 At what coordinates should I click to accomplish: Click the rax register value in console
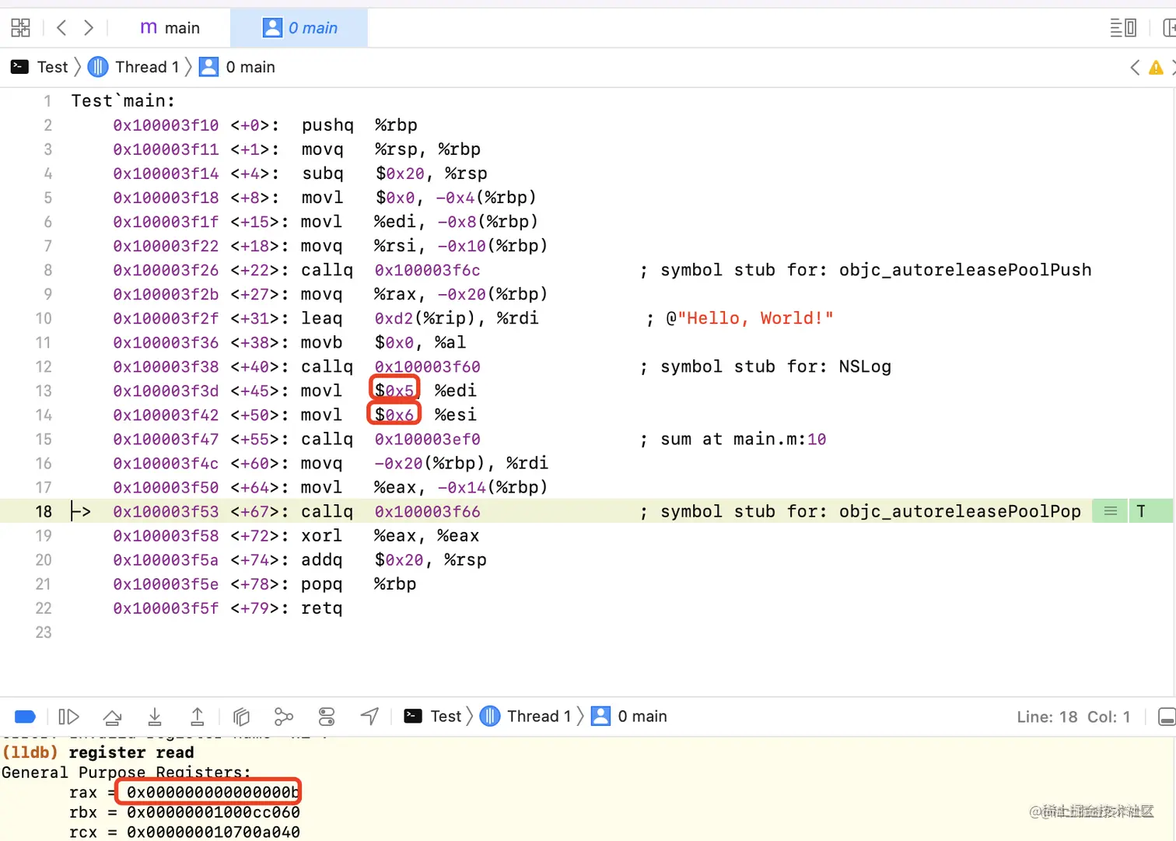pos(212,792)
